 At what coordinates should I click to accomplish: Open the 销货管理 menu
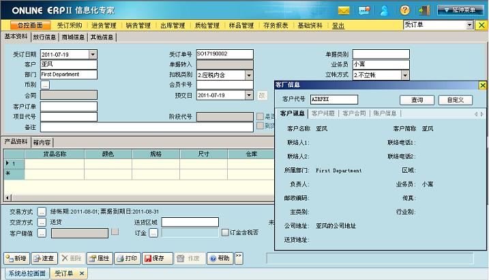click(138, 25)
